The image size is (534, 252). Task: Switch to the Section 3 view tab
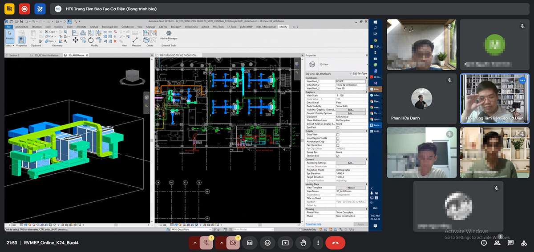pyautogui.click(x=15, y=55)
